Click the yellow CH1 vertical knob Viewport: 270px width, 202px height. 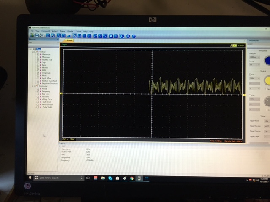267,81
